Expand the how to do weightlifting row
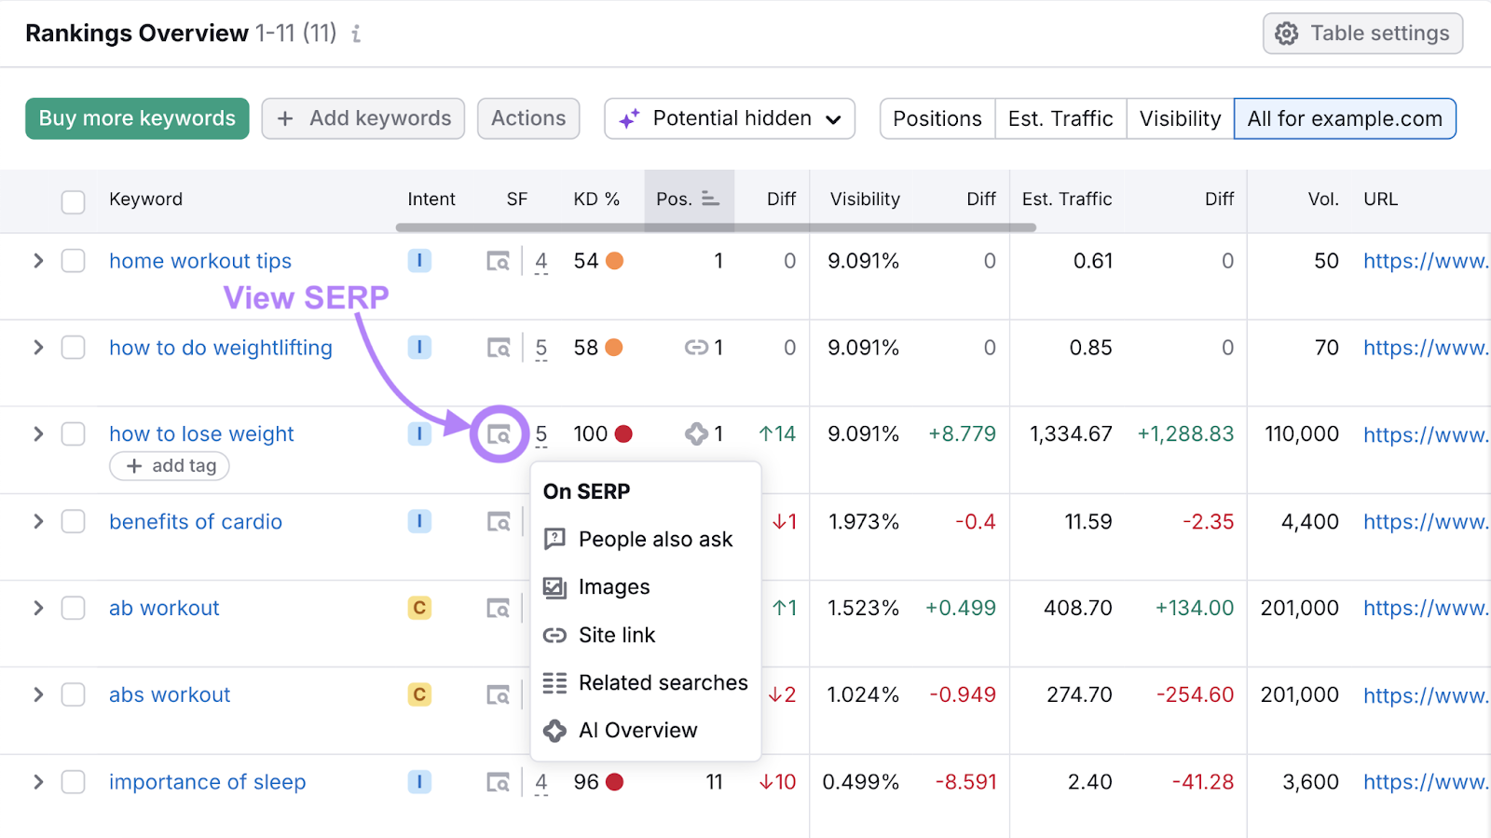This screenshot has width=1491, height=838. [38, 348]
